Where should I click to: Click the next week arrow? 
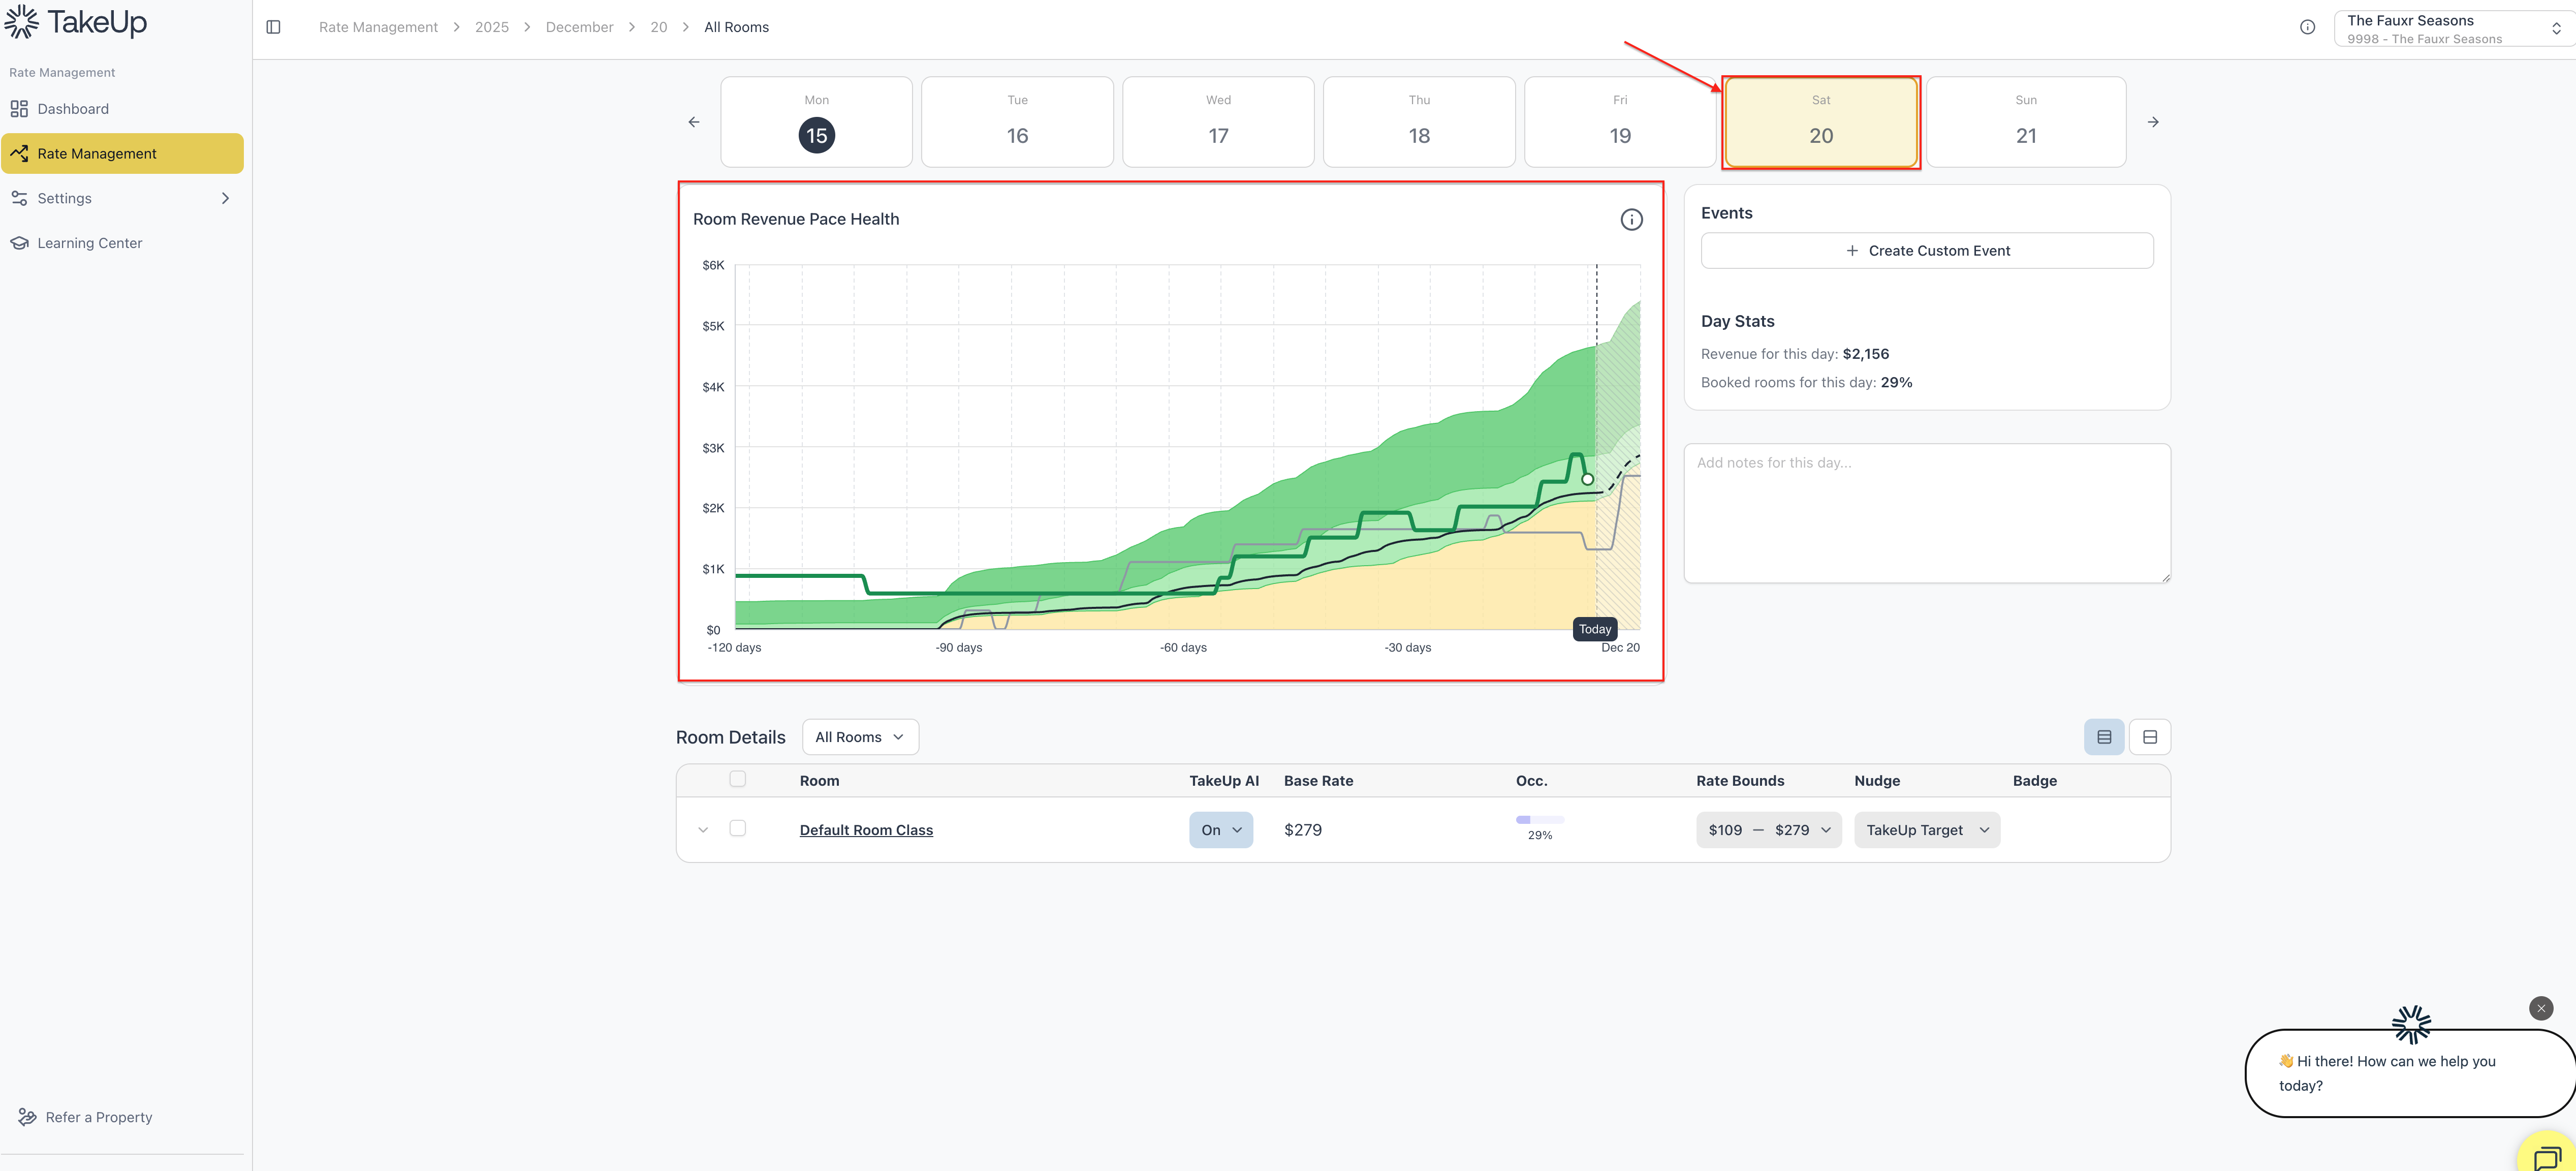pyautogui.click(x=2153, y=122)
